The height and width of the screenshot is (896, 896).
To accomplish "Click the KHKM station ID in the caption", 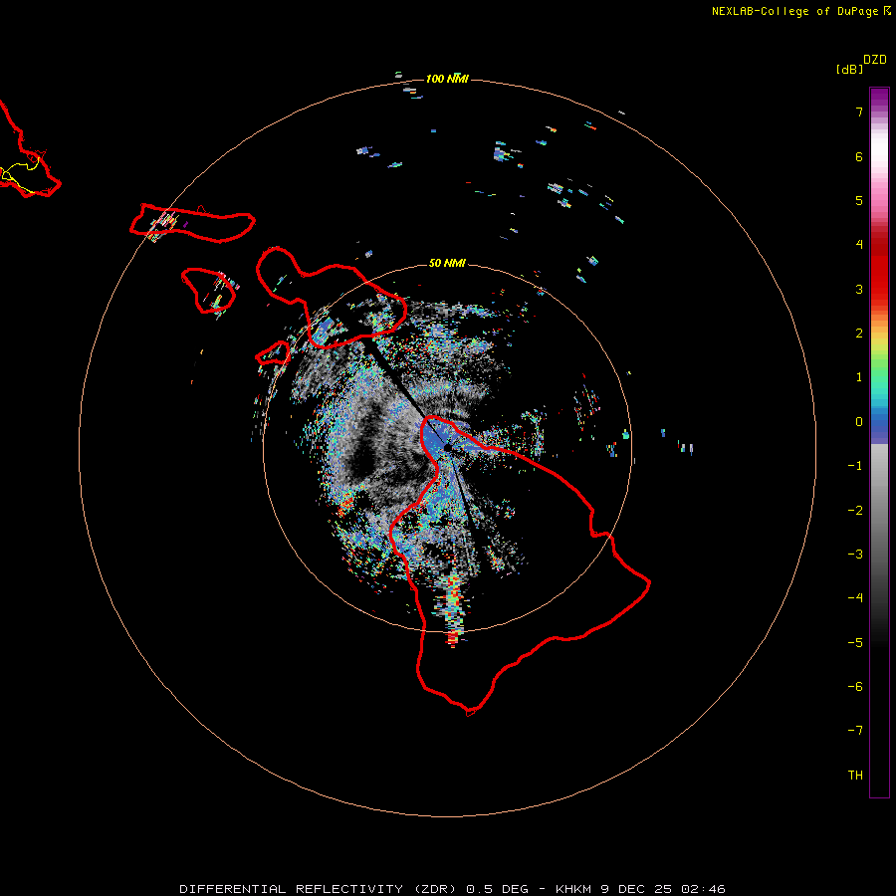I will tap(573, 889).
